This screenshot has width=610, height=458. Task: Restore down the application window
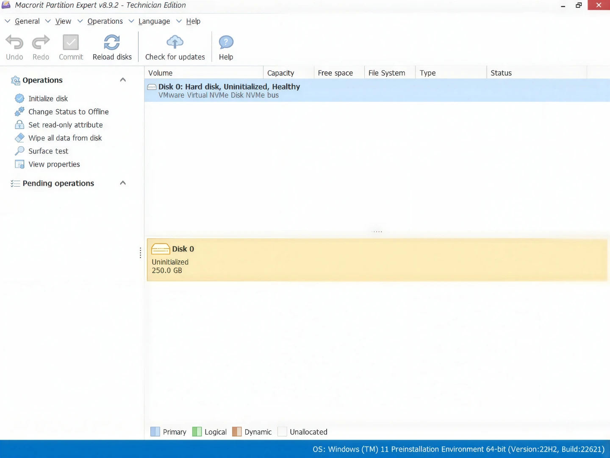tap(579, 6)
